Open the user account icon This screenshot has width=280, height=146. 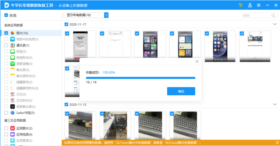[250, 5]
